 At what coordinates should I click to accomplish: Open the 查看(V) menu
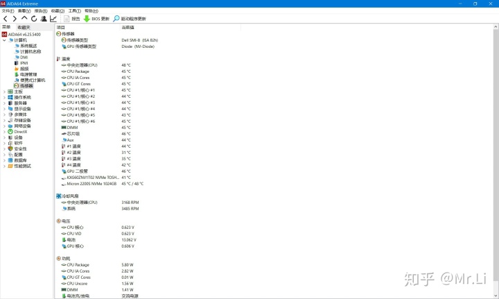point(24,11)
